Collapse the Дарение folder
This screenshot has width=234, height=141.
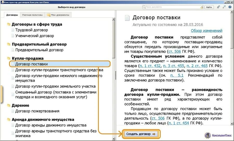tap(9, 105)
